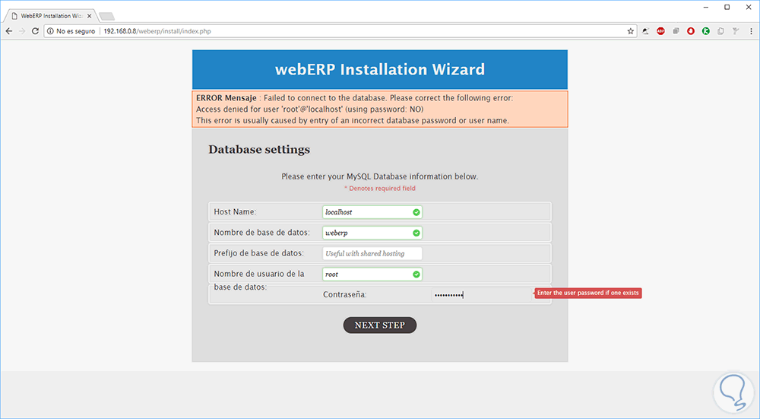The image size is (760, 419).
Task: Click the 'webERP Installation Wizard' header
Action: [x=379, y=69]
